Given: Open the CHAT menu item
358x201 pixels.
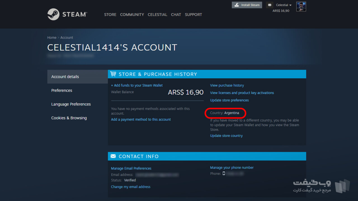Looking at the screenshot, I should coord(176,15).
